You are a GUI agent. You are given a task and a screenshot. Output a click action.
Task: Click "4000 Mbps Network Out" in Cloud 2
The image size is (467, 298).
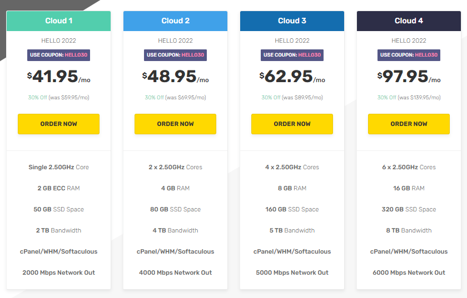[175, 272]
